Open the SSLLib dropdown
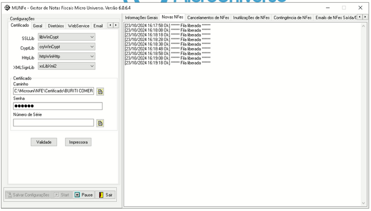The image size is (371, 211). click(x=66, y=37)
